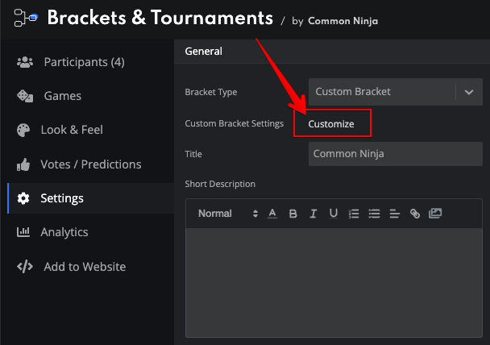Toggle bold formatting in description editor
Screen dimensions: 490x345
click(x=293, y=214)
